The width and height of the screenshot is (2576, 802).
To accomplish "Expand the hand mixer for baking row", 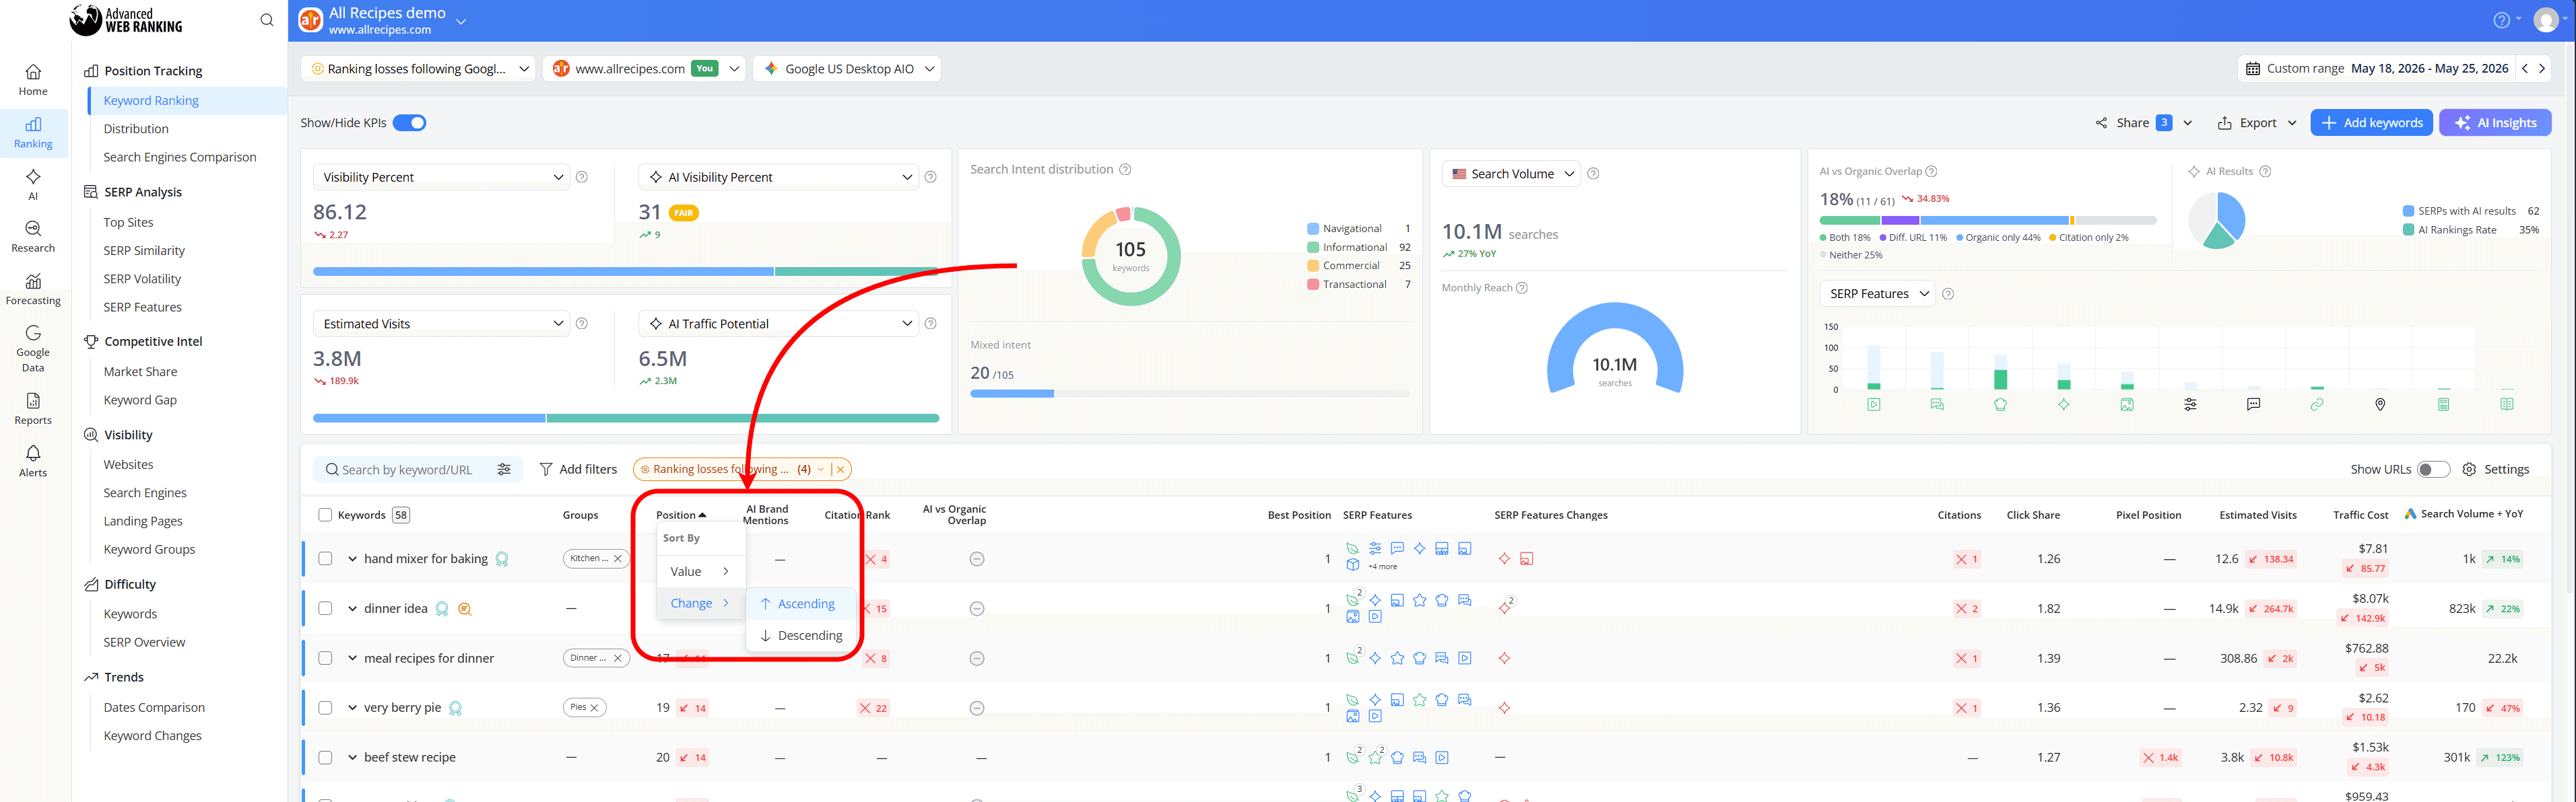I will tap(352, 559).
